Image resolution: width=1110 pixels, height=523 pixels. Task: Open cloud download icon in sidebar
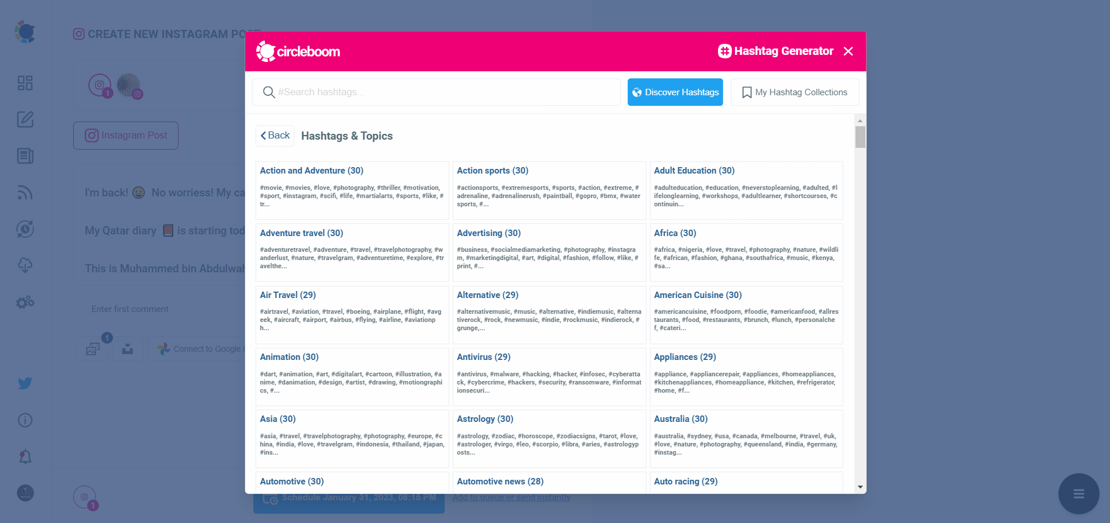25,265
